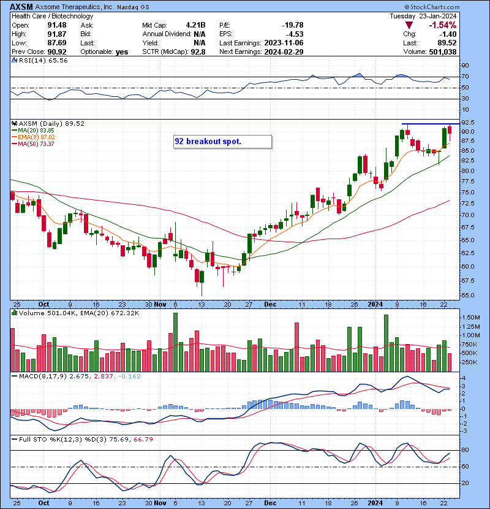This screenshot has height=509, width=490.
Task: Click the AXSM (Daily) 89.52 legend label
Action: pos(51,124)
